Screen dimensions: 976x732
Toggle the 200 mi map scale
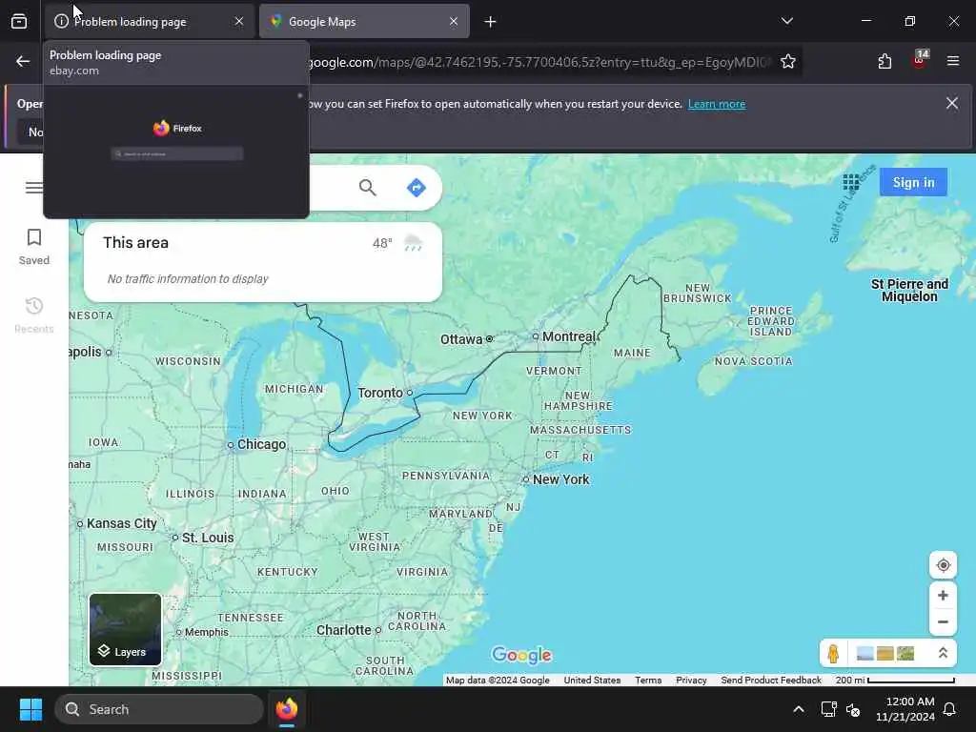click(895, 681)
